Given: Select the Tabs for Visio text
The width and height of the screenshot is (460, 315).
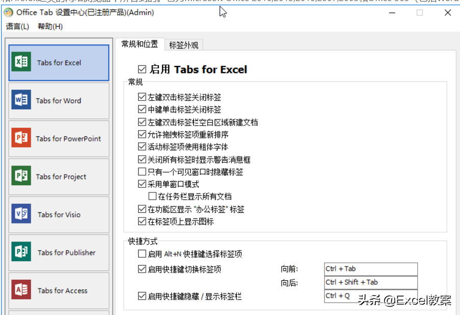Looking at the screenshot, I should [59, 214].
